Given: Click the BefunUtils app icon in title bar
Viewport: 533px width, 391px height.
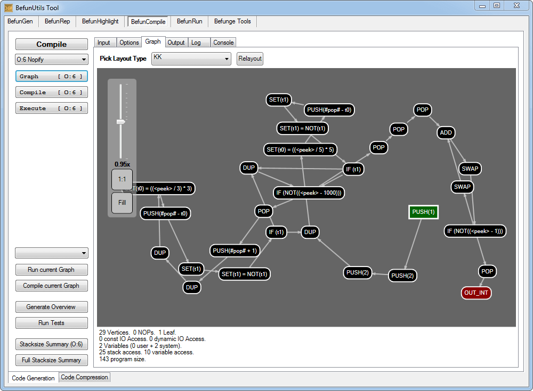Looking at the screenshot, I should (9, 7).
